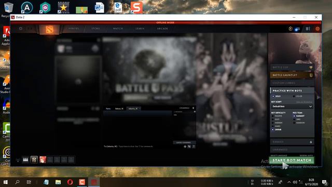Open Windows action center notifications
This screenshot has height=187, width=332.
[x=325, y=182]
